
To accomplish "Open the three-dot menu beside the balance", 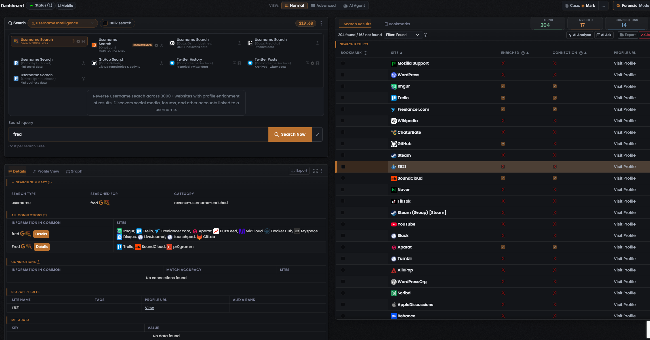I will pos(321,23).
